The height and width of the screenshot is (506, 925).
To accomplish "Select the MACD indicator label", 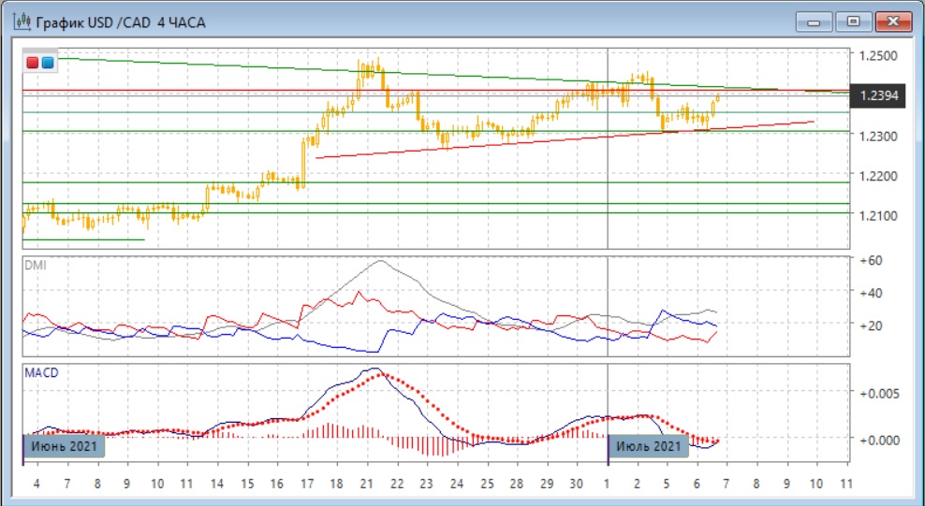I will click(39, 372).
